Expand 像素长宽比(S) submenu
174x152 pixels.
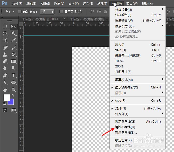pos(137,26)
